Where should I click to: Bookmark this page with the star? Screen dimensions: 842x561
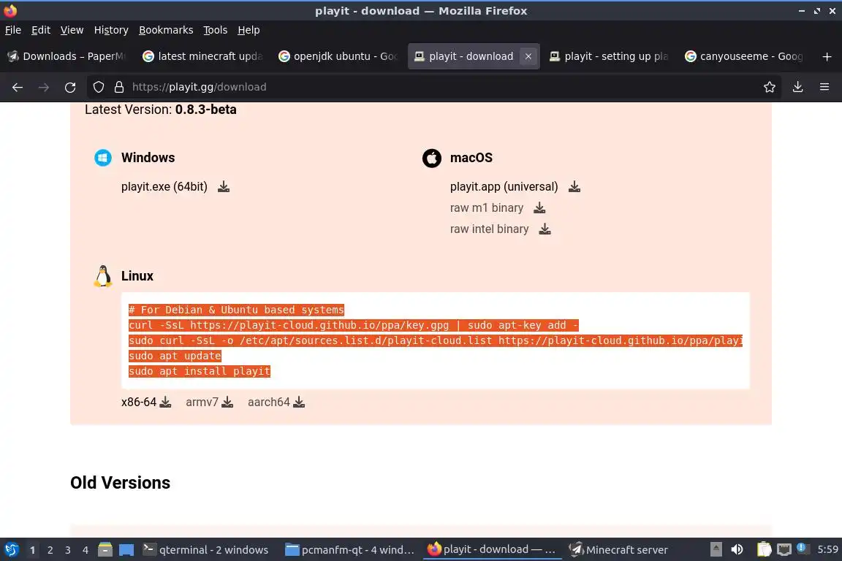point(770,87)
